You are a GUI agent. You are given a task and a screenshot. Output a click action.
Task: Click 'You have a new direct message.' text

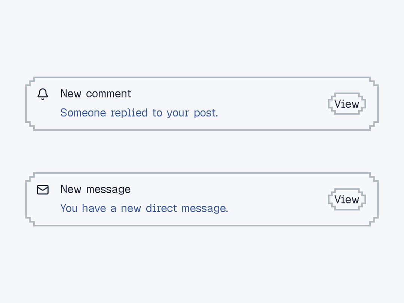(144, 208)
